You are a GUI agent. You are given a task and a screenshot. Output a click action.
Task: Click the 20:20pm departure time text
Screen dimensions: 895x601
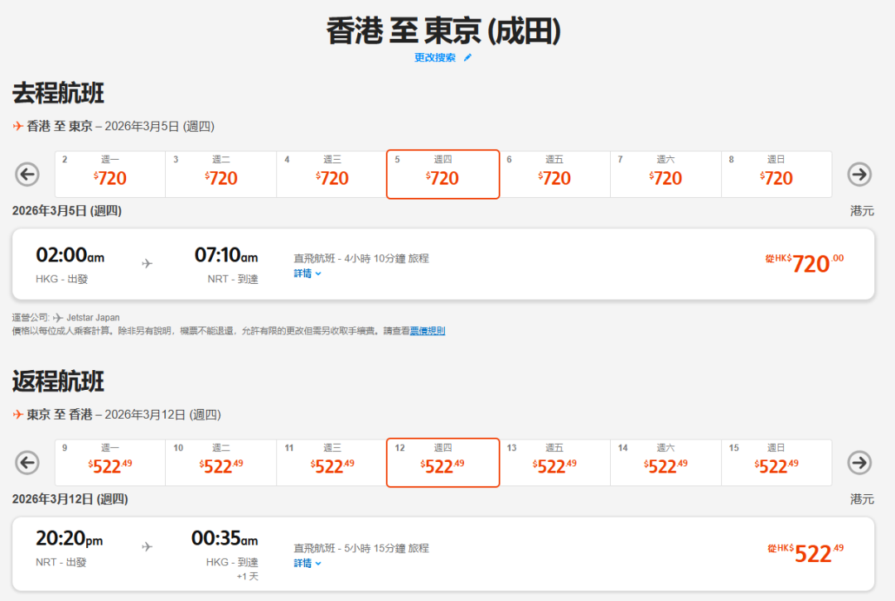coord(70,538)
